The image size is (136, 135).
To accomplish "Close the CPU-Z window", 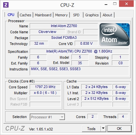I will pos(126,4).
